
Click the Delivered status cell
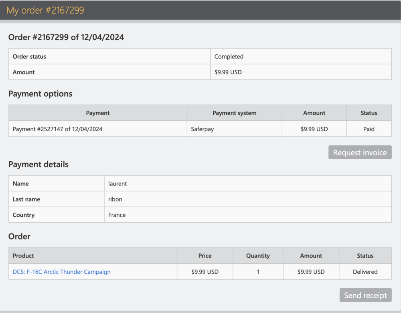pos(365,272)
